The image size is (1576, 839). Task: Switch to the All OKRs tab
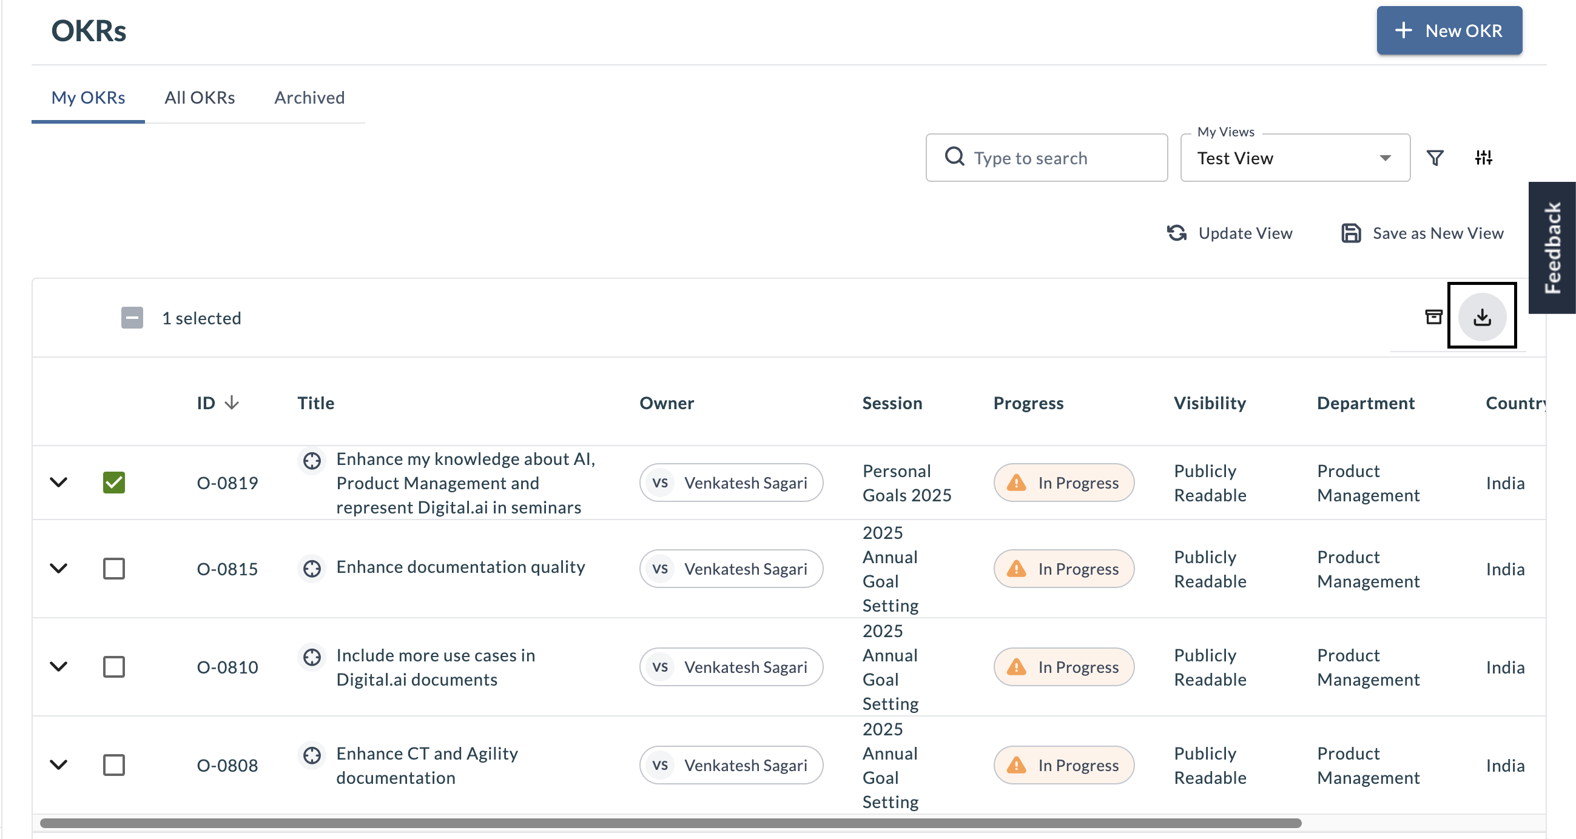coord(200,98)
